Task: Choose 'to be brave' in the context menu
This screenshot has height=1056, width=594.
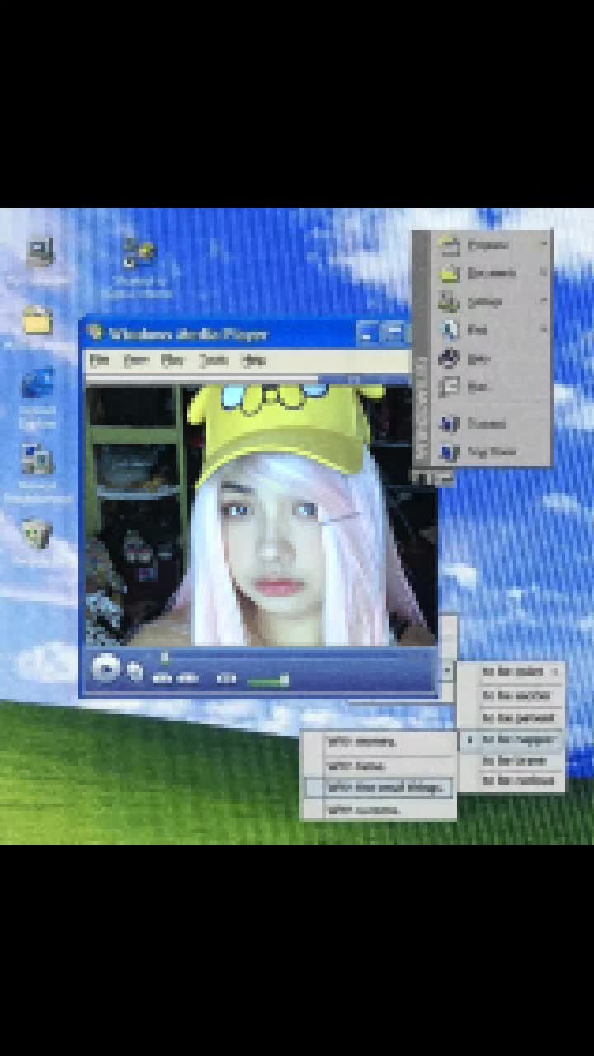Action: (512, 760)
